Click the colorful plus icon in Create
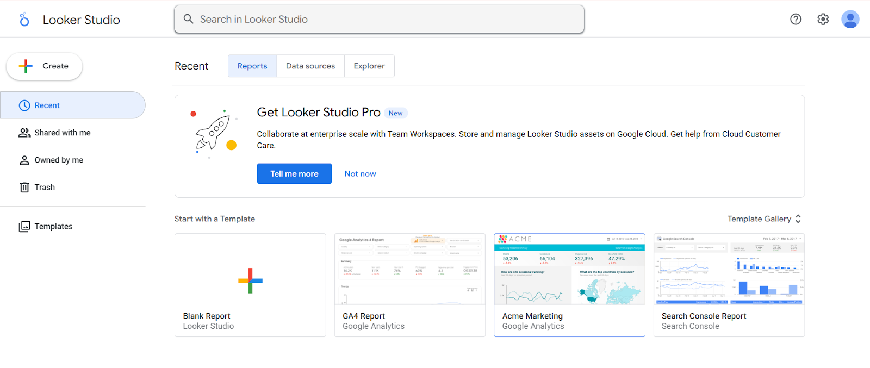 pos(26,66)
